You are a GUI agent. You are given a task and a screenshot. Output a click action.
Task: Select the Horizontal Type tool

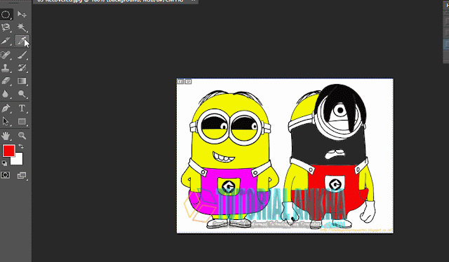point(22,108)
